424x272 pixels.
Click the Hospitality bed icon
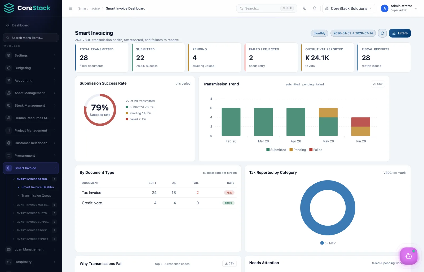point(9,262)
